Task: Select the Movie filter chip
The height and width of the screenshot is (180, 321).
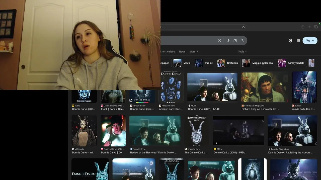Action: (x=183, y=63)
